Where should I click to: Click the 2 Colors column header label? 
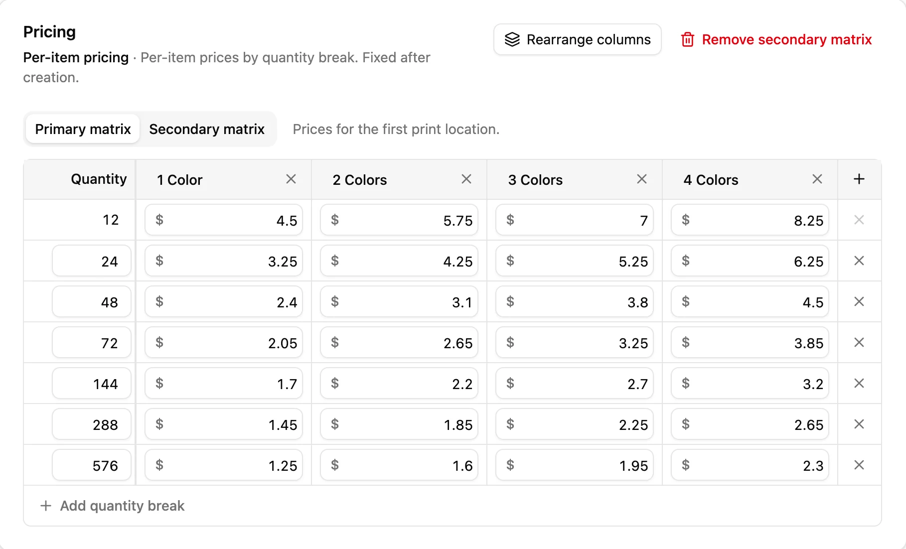pyautogui.click(x=360, y=180)
